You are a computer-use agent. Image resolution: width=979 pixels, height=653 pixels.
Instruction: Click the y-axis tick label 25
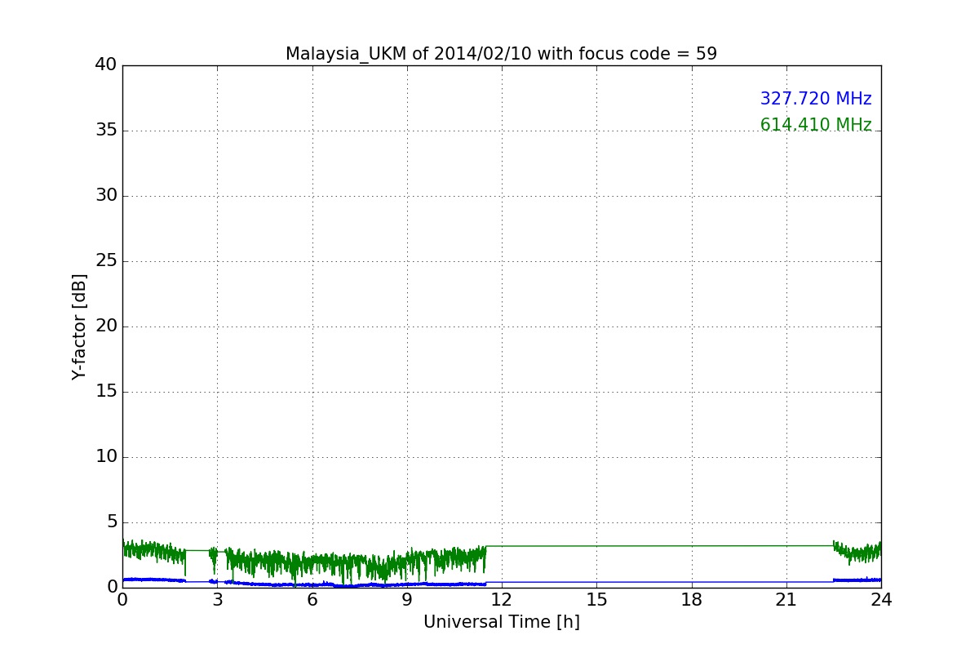pos(106,261)
